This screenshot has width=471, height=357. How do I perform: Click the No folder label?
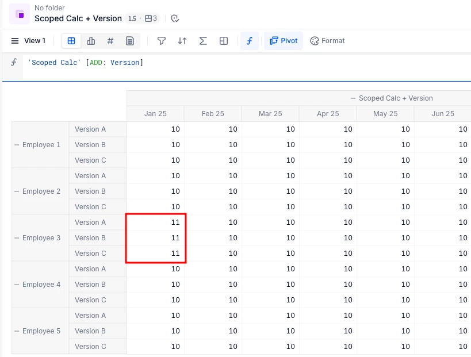point(49,8)
